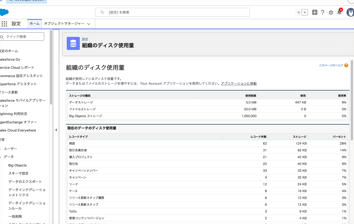The width and height of the screenshot is (354, 224).
Task: Open Sales Cloud Everywhere in the sidebar
Action: (x=18, y=130)
